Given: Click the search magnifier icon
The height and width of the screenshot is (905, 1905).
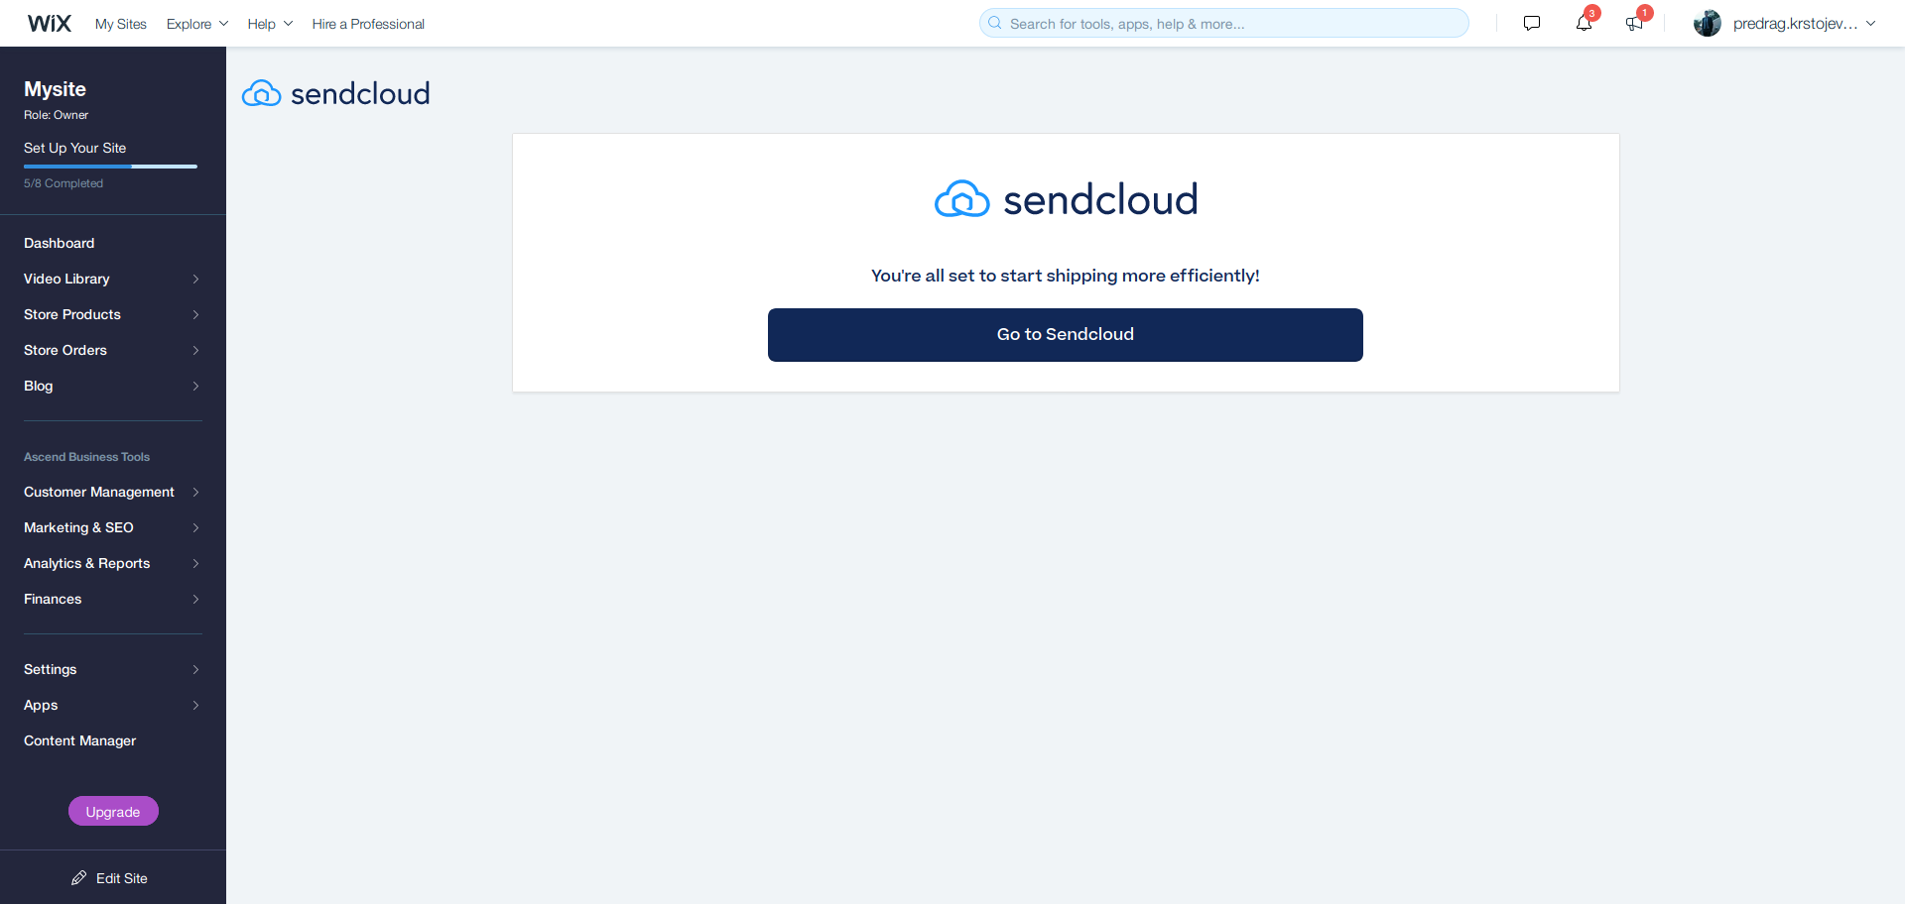Looking at the screenshot, I should pos(995,23).
